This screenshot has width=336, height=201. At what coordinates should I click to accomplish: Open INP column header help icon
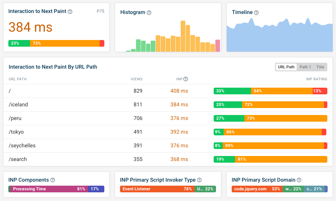(186, 79)
